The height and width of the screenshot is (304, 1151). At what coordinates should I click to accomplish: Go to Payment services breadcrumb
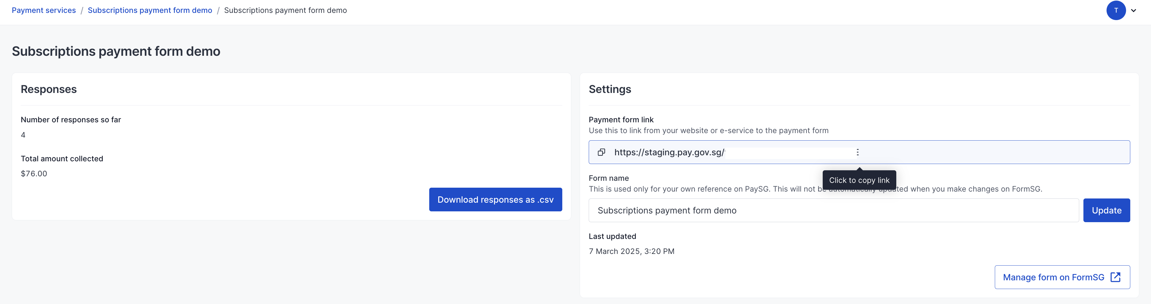pyautogui.click(x=44, y=10)
